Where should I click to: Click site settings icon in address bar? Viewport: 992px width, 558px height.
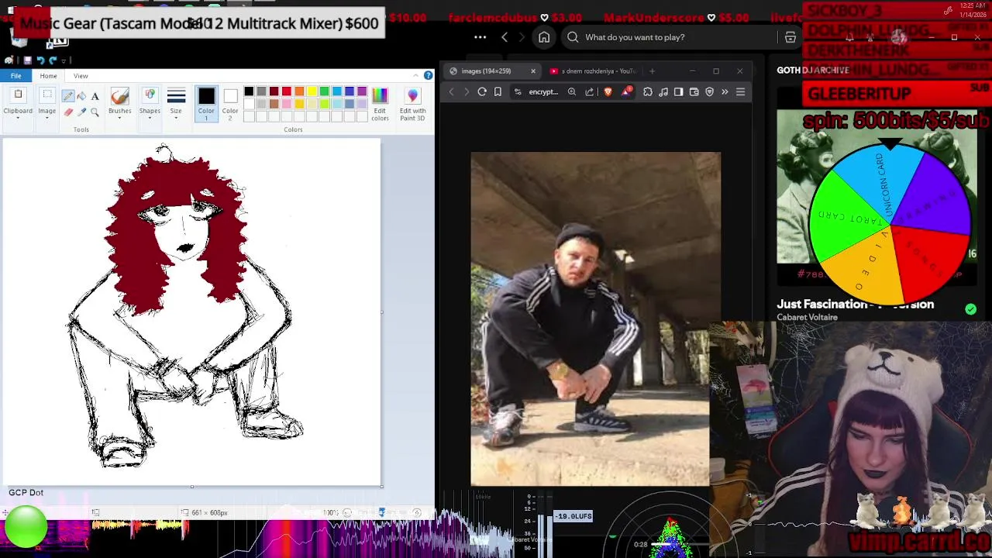518,91
